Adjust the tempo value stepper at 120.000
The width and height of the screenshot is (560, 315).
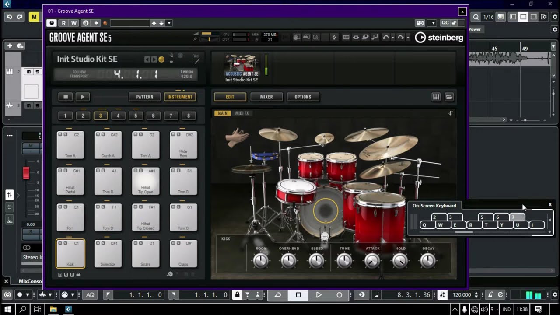[x=476, y=295]
